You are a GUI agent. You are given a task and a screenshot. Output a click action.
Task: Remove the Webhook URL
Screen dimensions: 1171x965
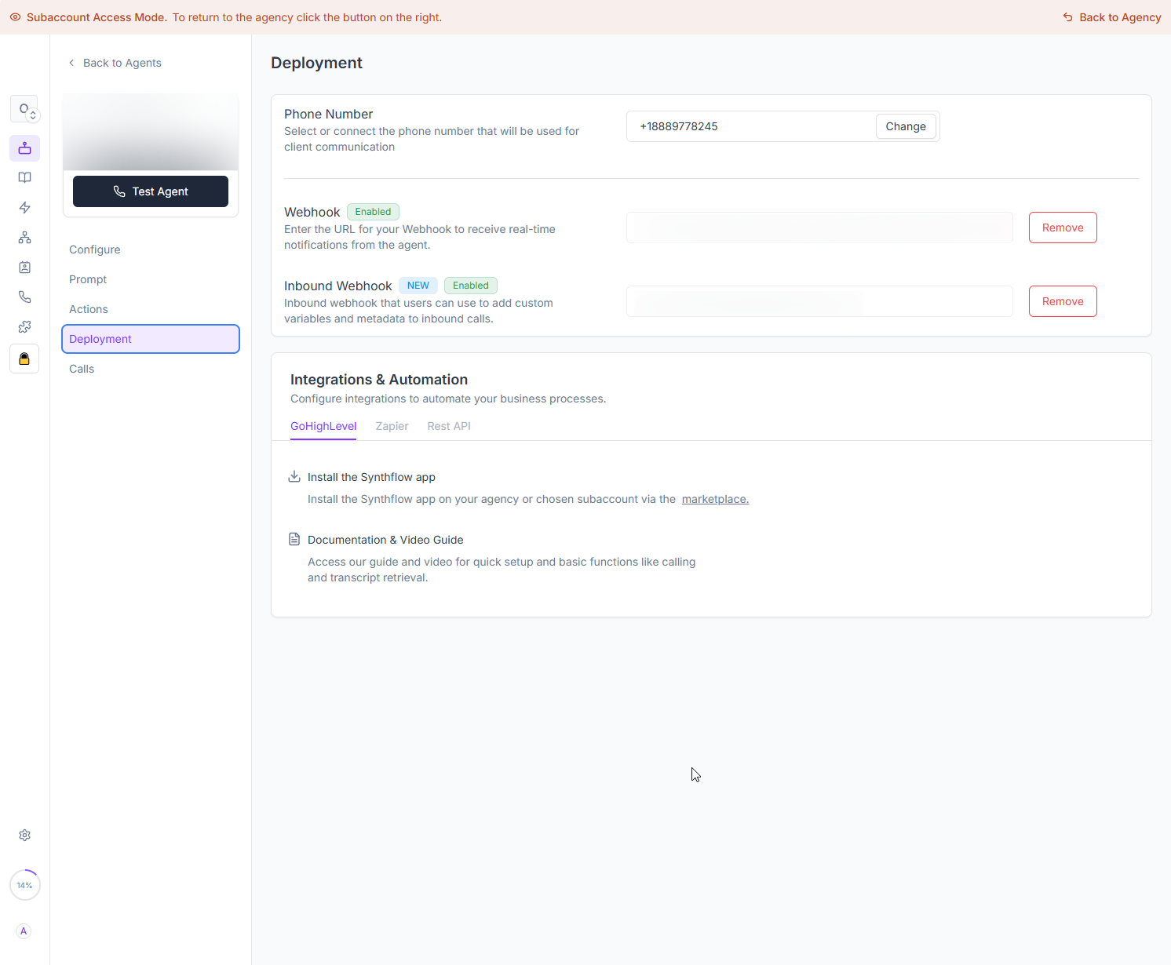point(1063,228)
